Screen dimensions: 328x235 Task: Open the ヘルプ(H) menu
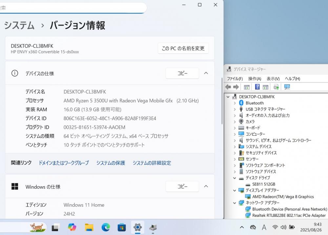tap(293, 79)
